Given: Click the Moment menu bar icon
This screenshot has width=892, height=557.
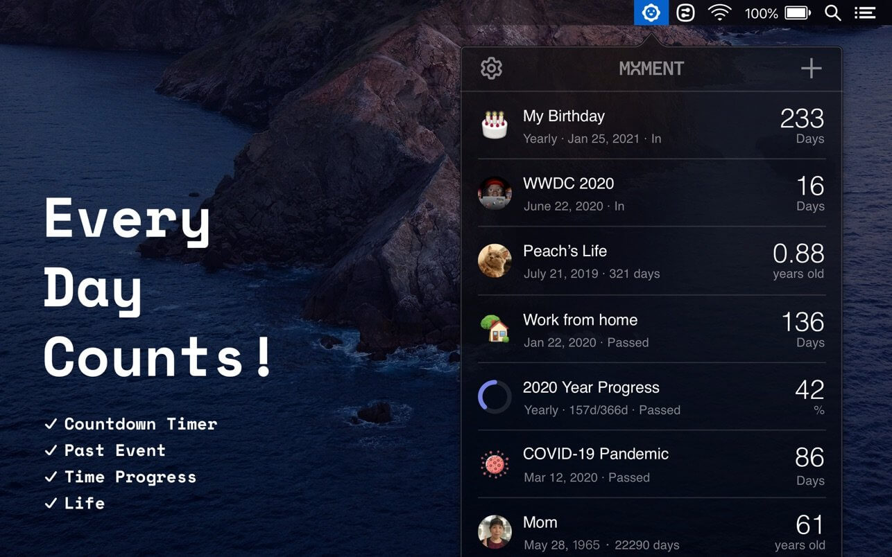Looking at the screenshot, I should [651, 12].
